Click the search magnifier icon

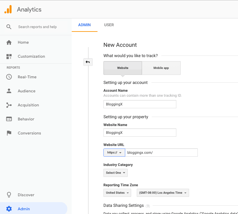click(9, 27)
